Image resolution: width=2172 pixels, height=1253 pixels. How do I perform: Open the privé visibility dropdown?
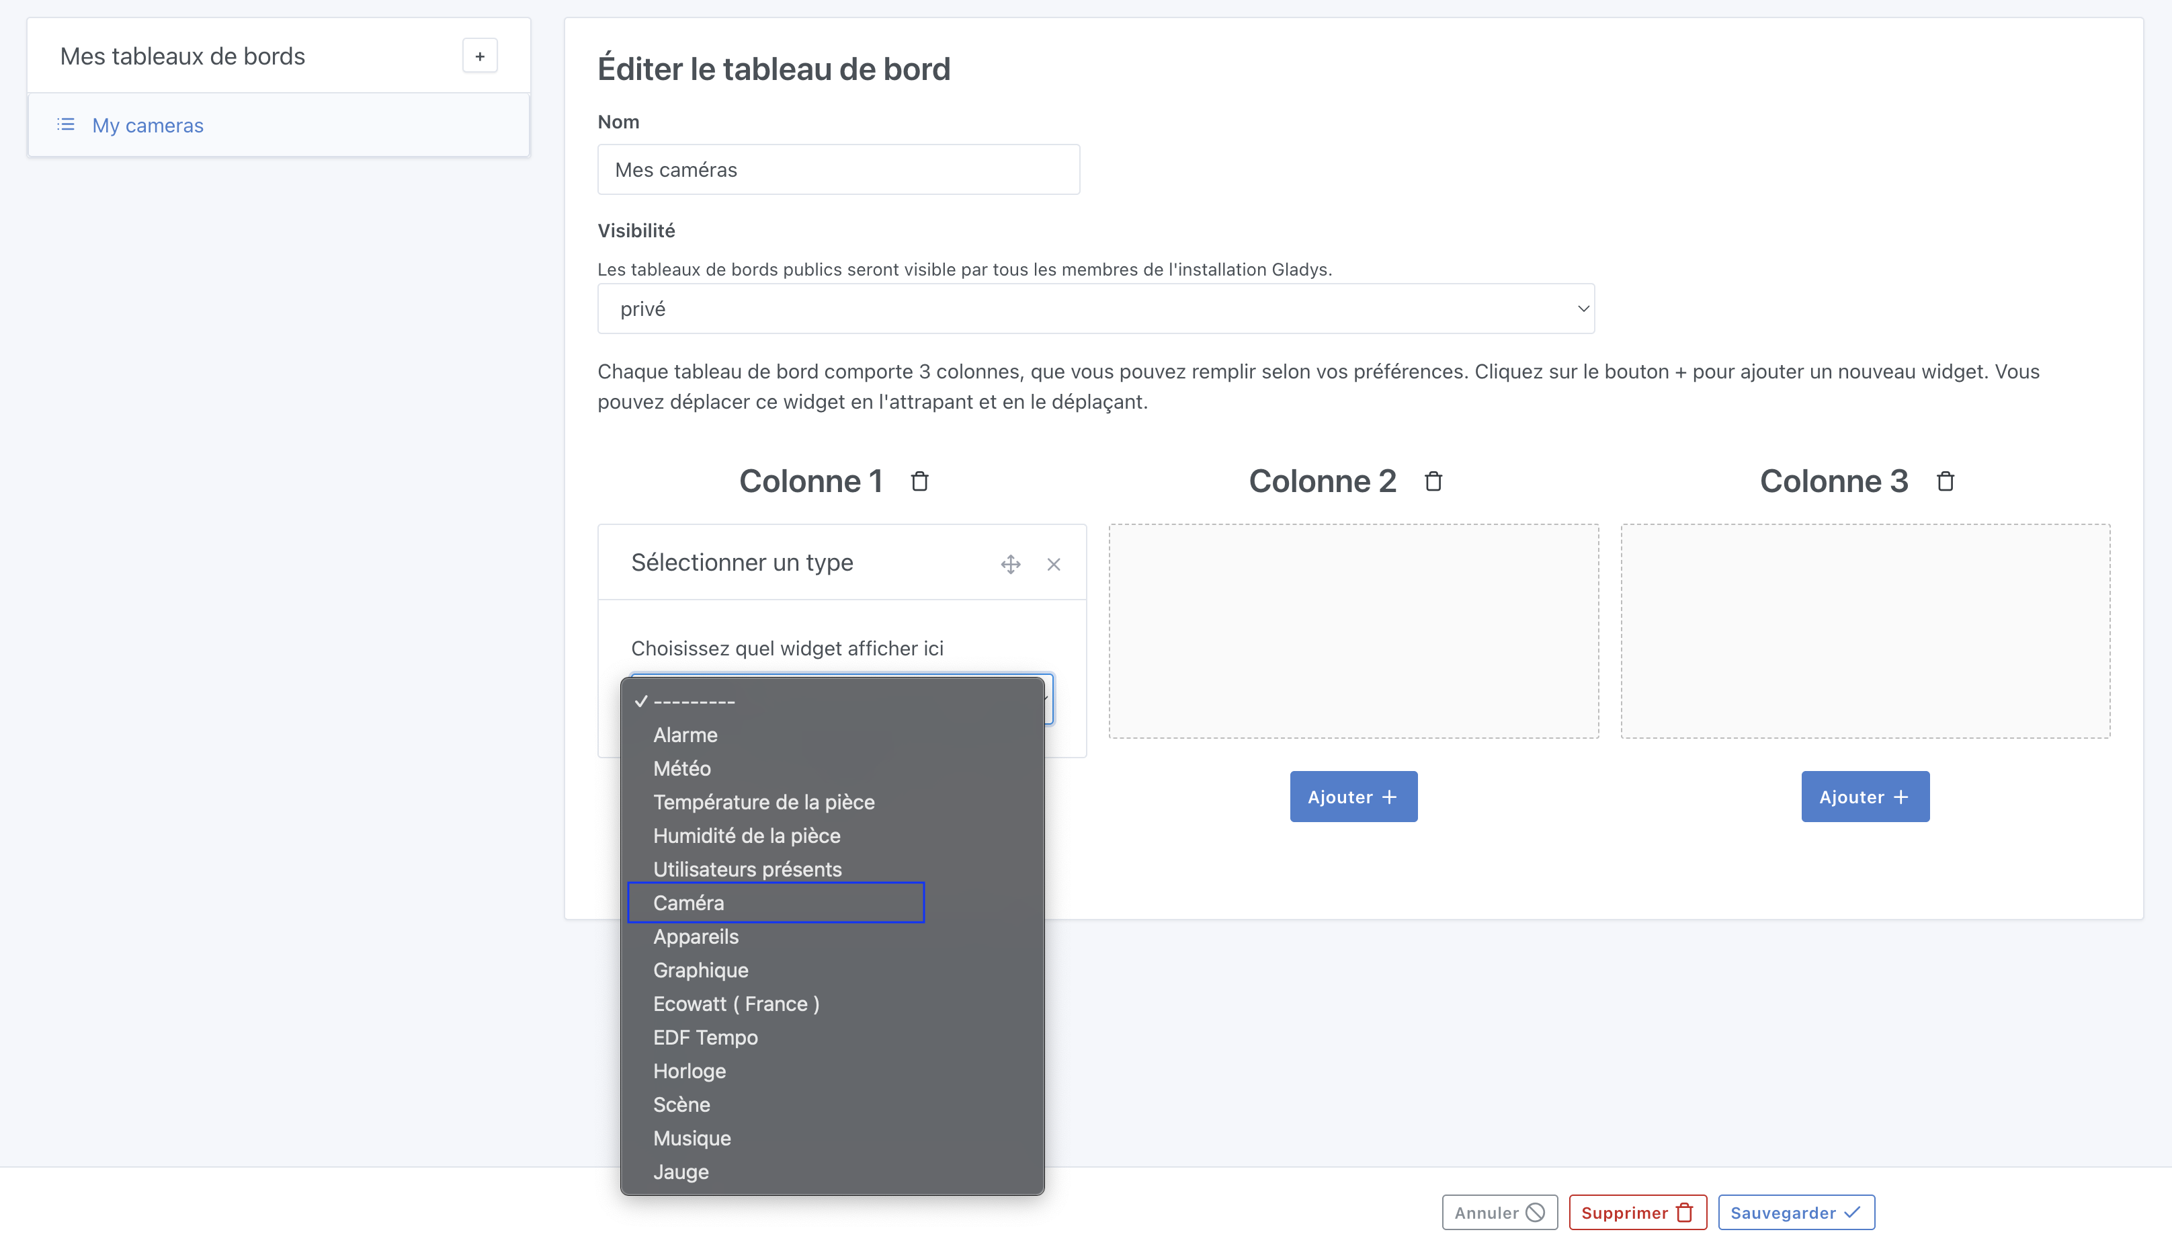[x=1093, y=308]
